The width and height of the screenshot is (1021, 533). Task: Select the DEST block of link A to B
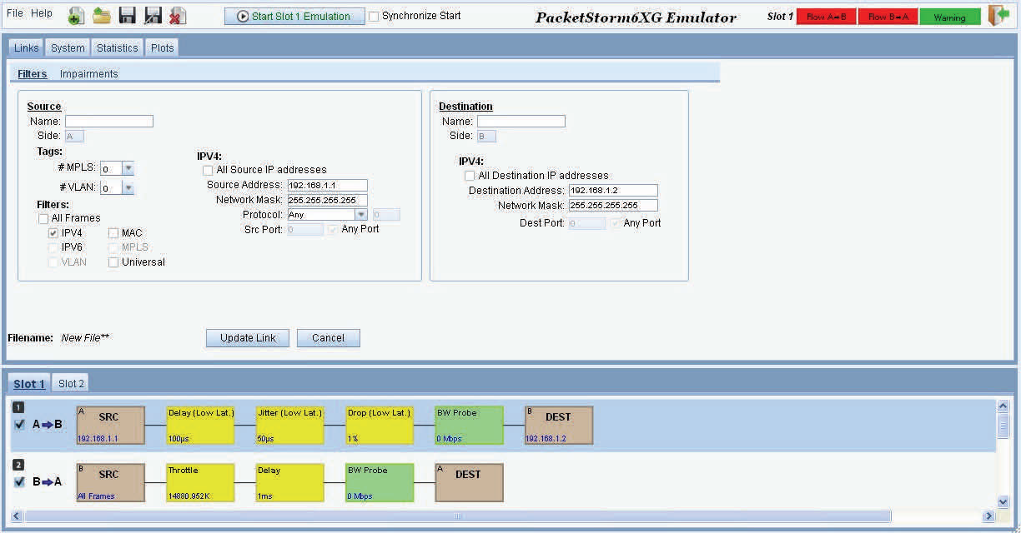[x=559, y=426]
